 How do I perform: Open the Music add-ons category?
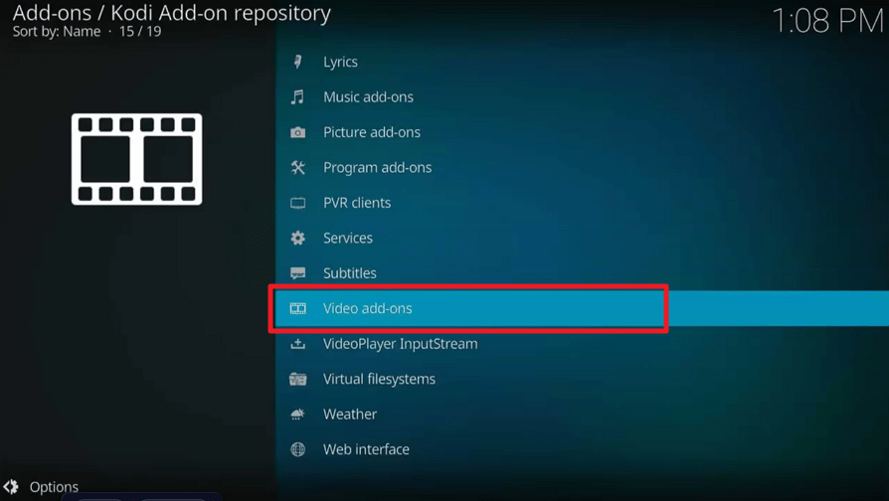click(583, 96)
